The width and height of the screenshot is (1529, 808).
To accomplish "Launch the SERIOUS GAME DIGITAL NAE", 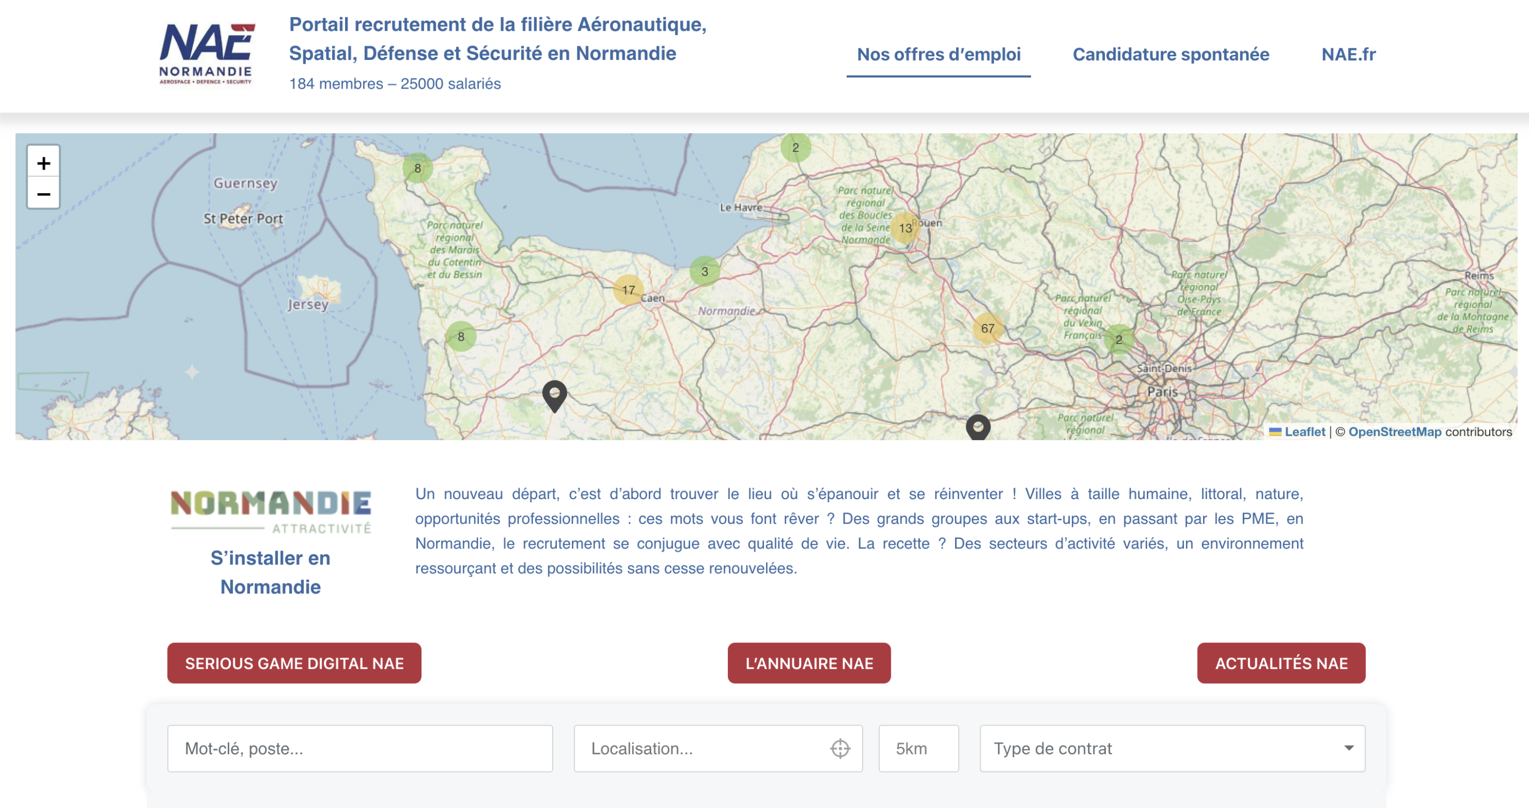I will [x=294, y=663].
